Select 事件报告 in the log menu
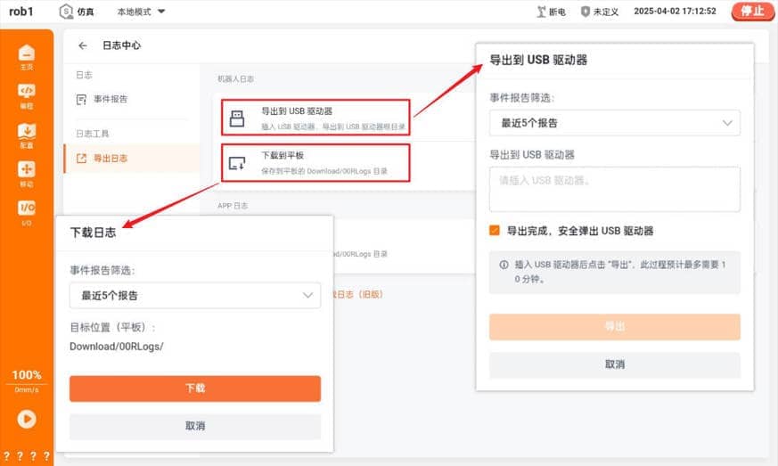The image size is (778, 466). coord(111,99)
